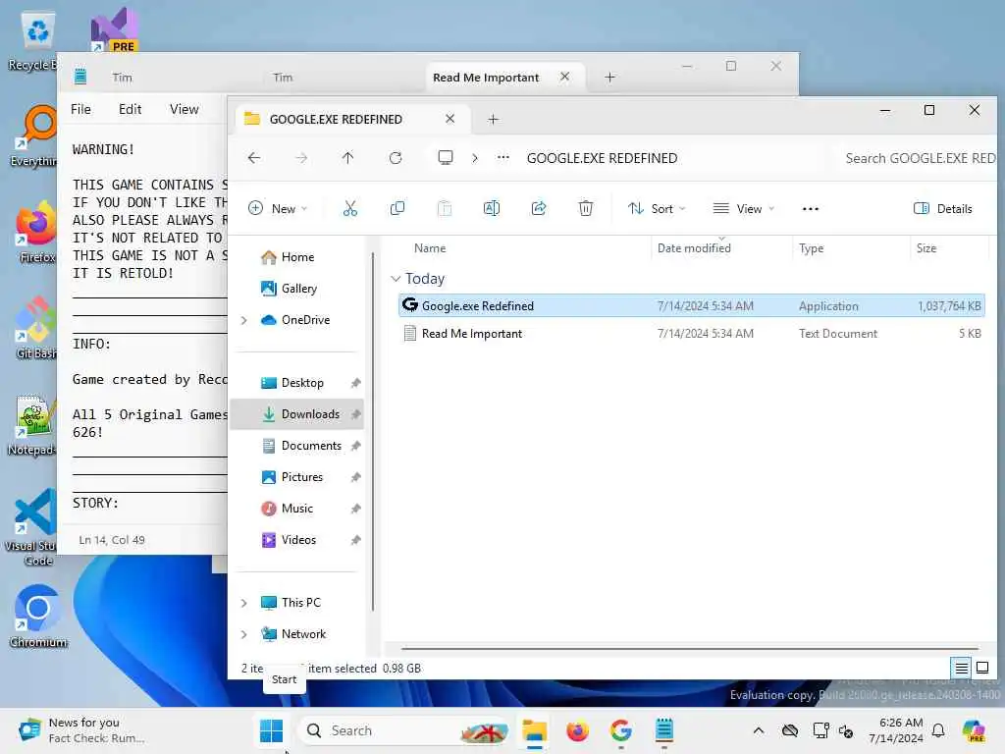
Task: Click the breadcrumb ellipsis in the address bar
Action: [503, 158]
